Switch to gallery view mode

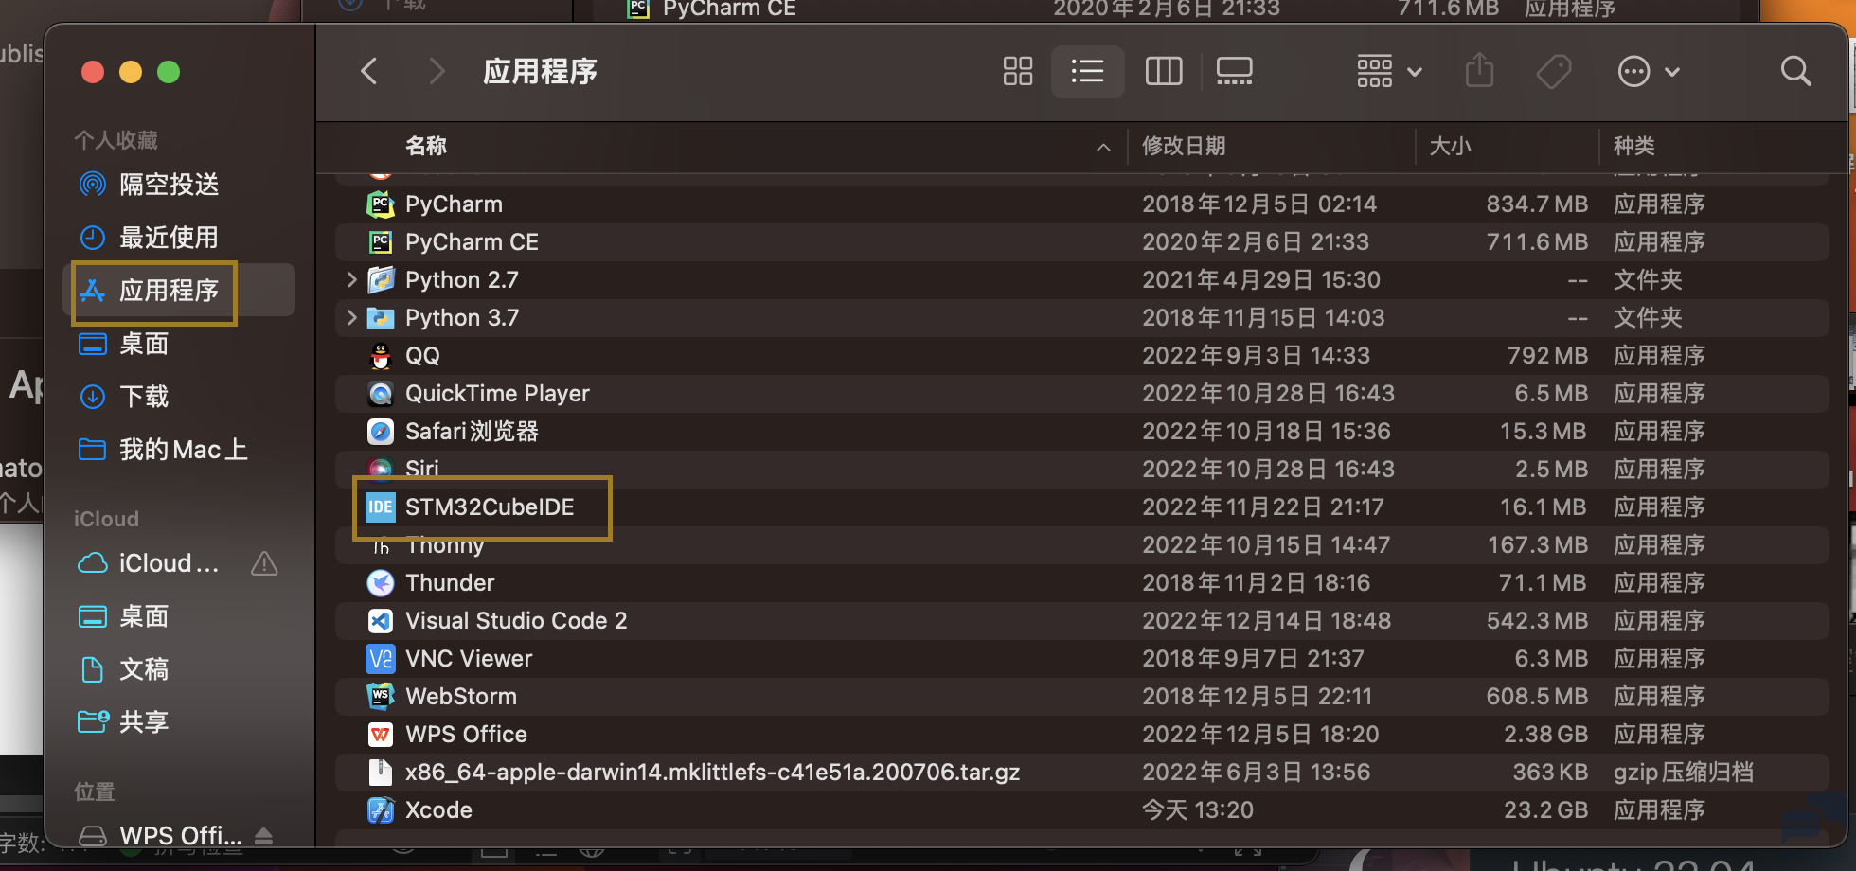(1235, 71)
